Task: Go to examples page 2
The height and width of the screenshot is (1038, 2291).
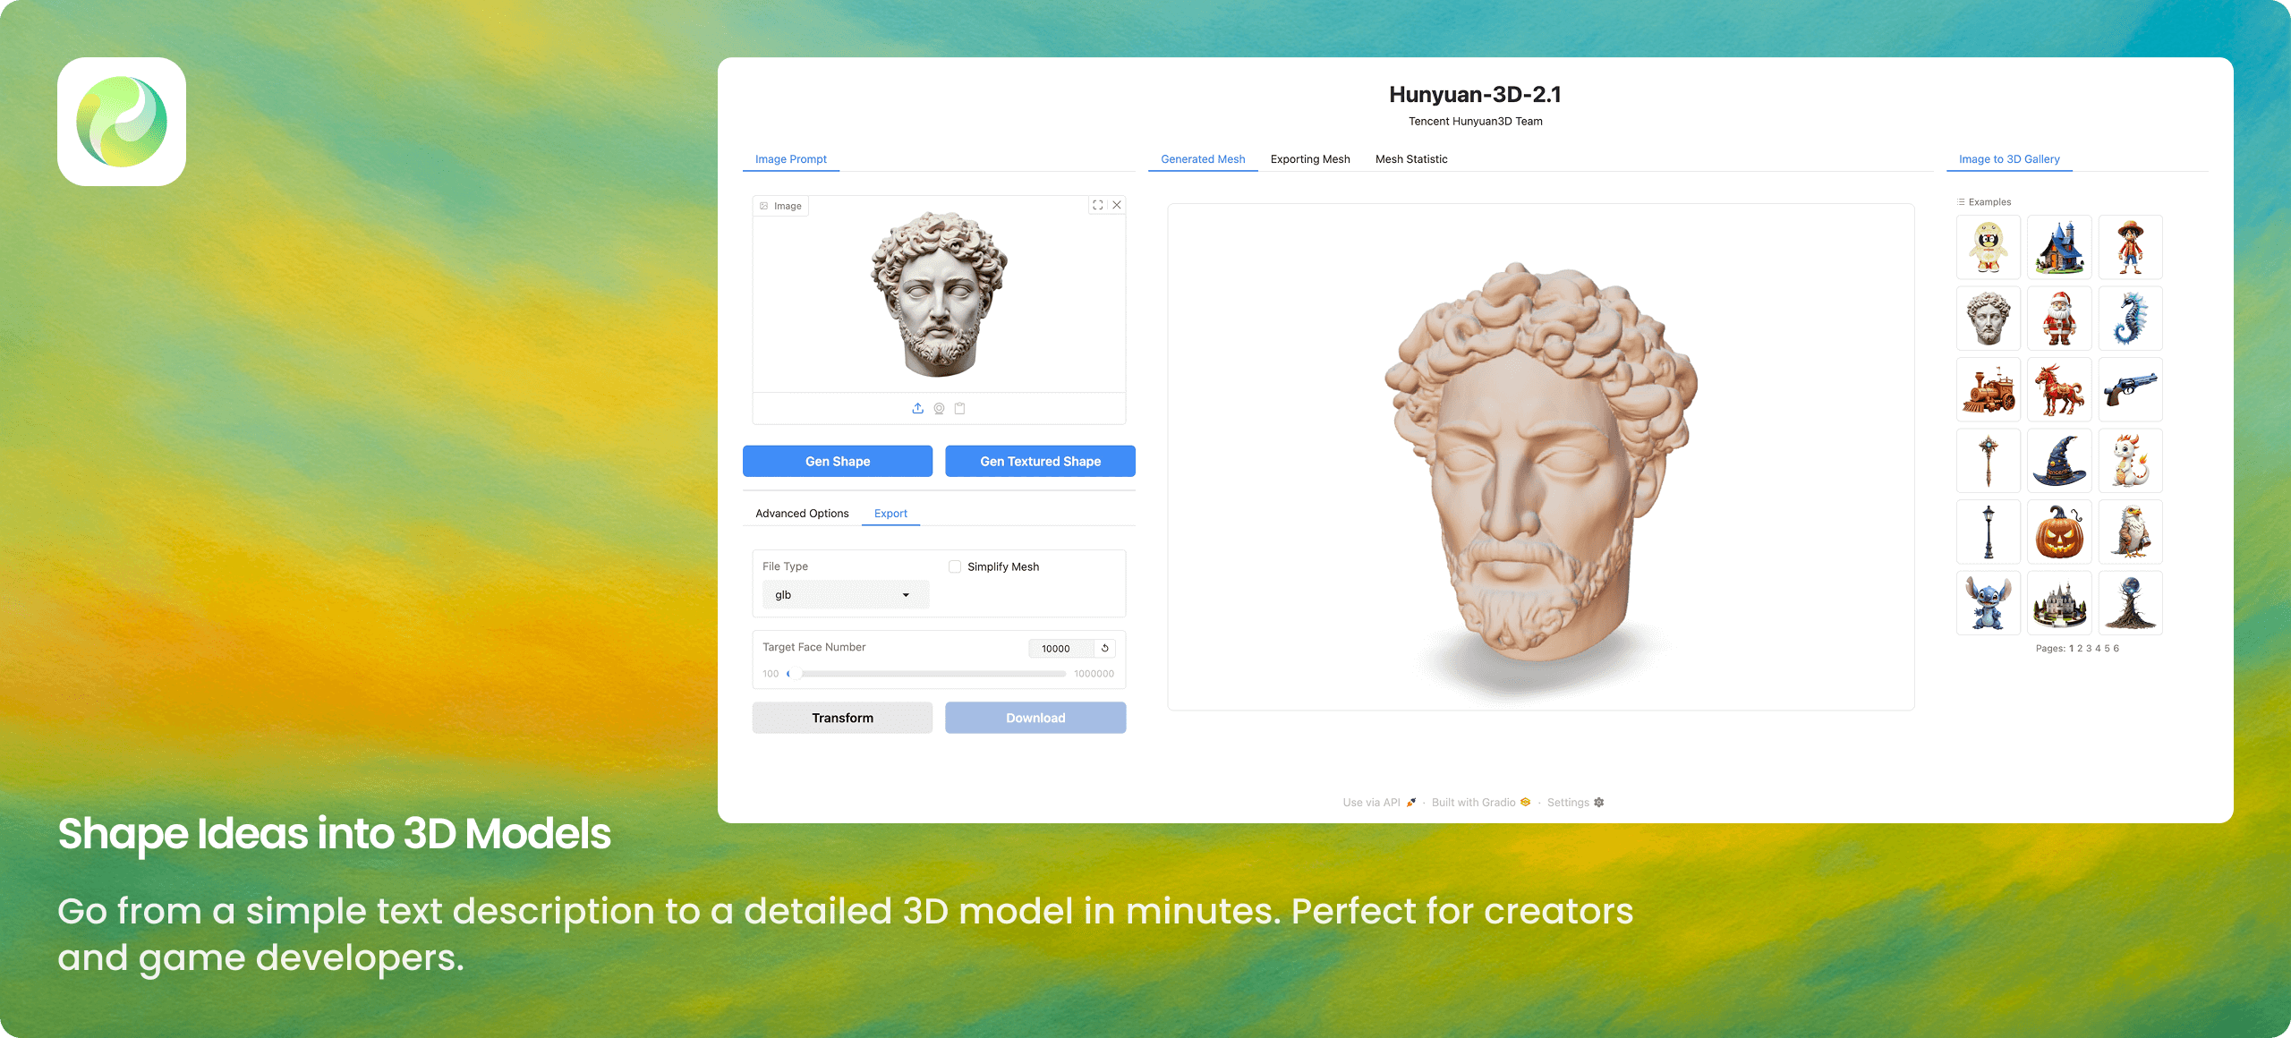Action: click(x=2080, y=649)
